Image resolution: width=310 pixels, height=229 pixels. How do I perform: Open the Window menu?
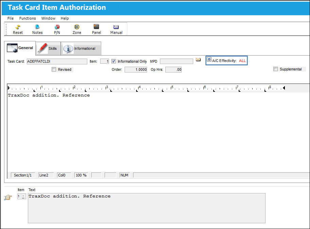pos(48,18)
